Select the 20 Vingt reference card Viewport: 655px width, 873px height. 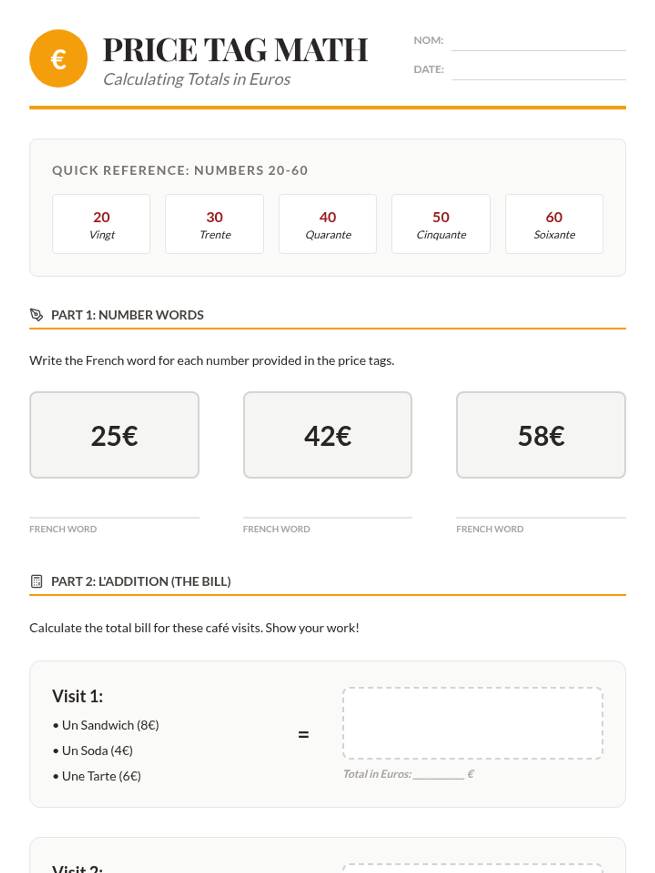[x=102, y=224]
